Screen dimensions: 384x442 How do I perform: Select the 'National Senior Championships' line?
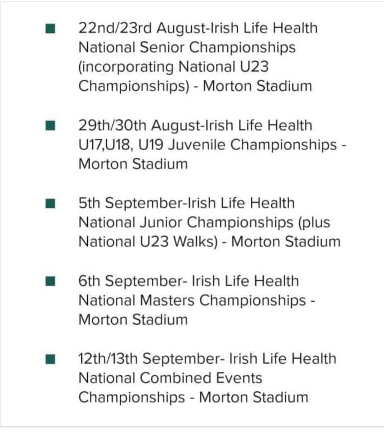(187, 47)
